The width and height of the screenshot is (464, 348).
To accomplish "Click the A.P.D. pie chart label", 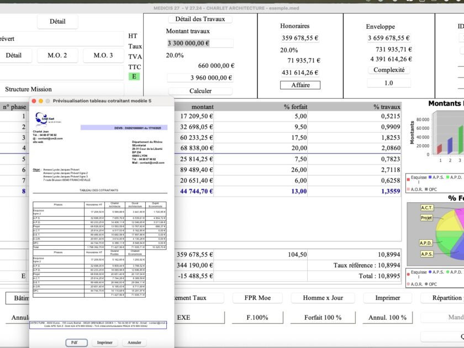I will coord(426,243).
